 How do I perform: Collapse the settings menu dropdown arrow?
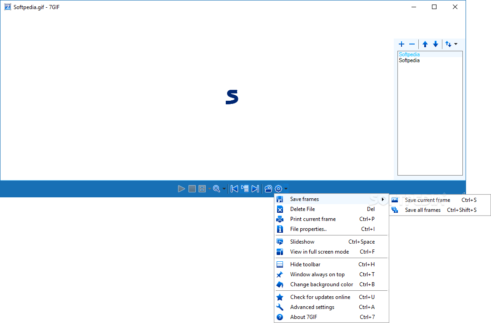tap(286, 189)
